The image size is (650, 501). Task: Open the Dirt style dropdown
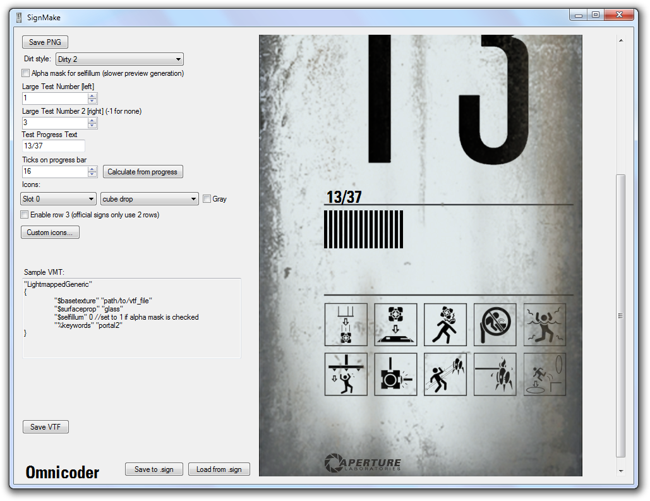119,59
